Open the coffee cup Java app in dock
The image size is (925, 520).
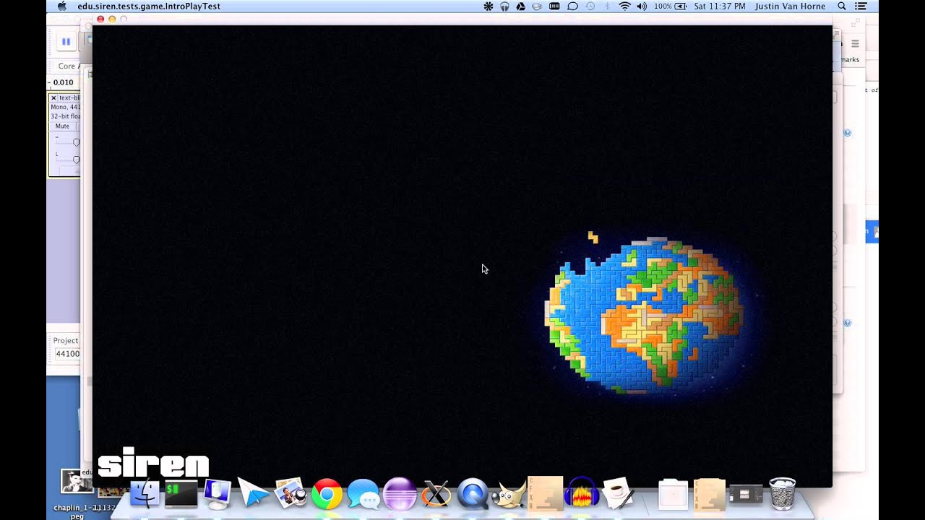pos(618,493)
